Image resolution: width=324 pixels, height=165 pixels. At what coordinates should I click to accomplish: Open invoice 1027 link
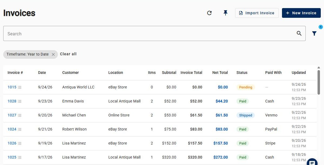[12, 115]
